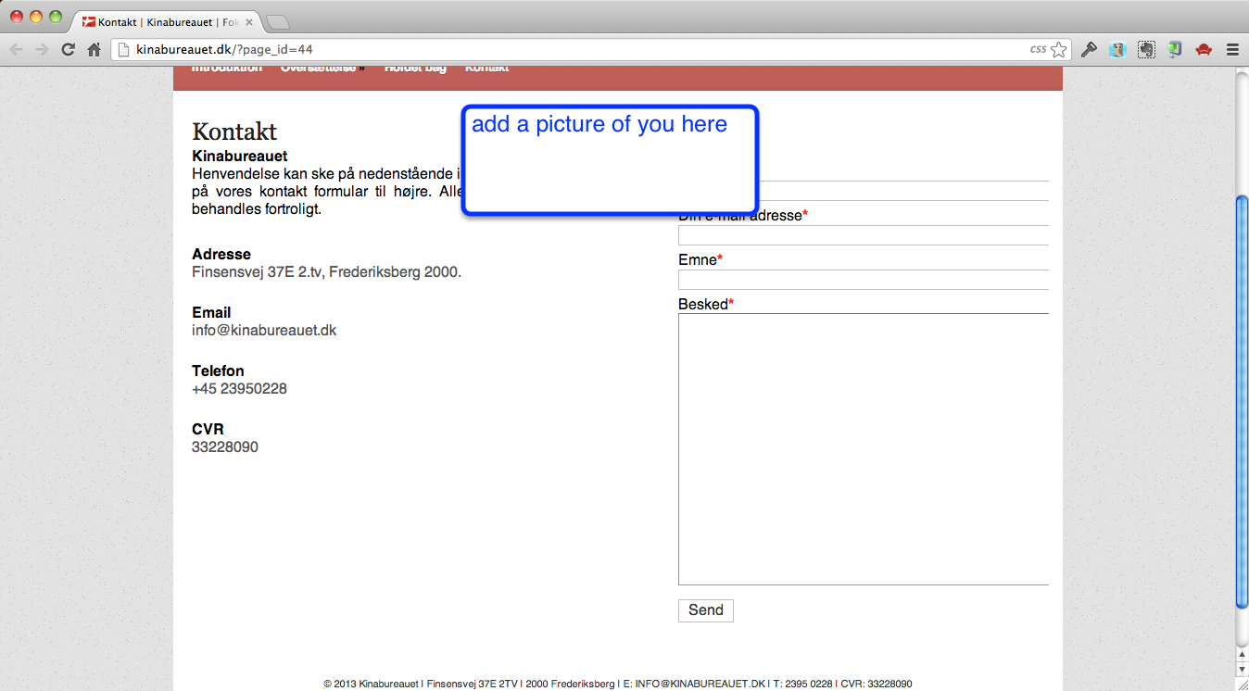Focus the Emne input field
The width and height of the screenshot is (1249, 691).
click(x=863, y=280)
